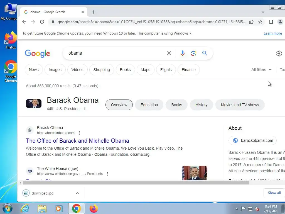Open the three-dot menu beside 44th U.S. President
Screen dimensions: 285x214
pyautogui.click(x=85, y=108)
